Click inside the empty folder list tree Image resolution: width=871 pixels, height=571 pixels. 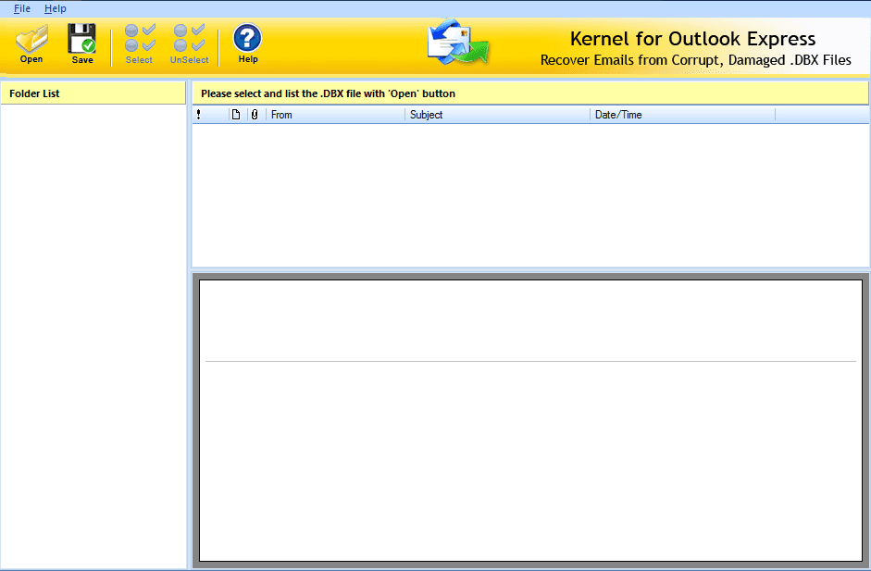93,336
